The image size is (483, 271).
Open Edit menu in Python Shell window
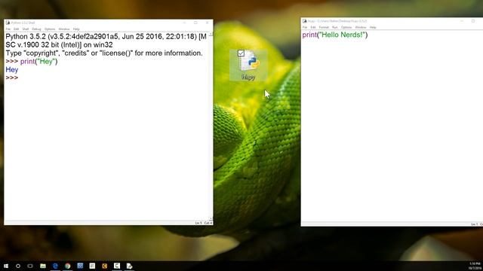coord(16,29)
